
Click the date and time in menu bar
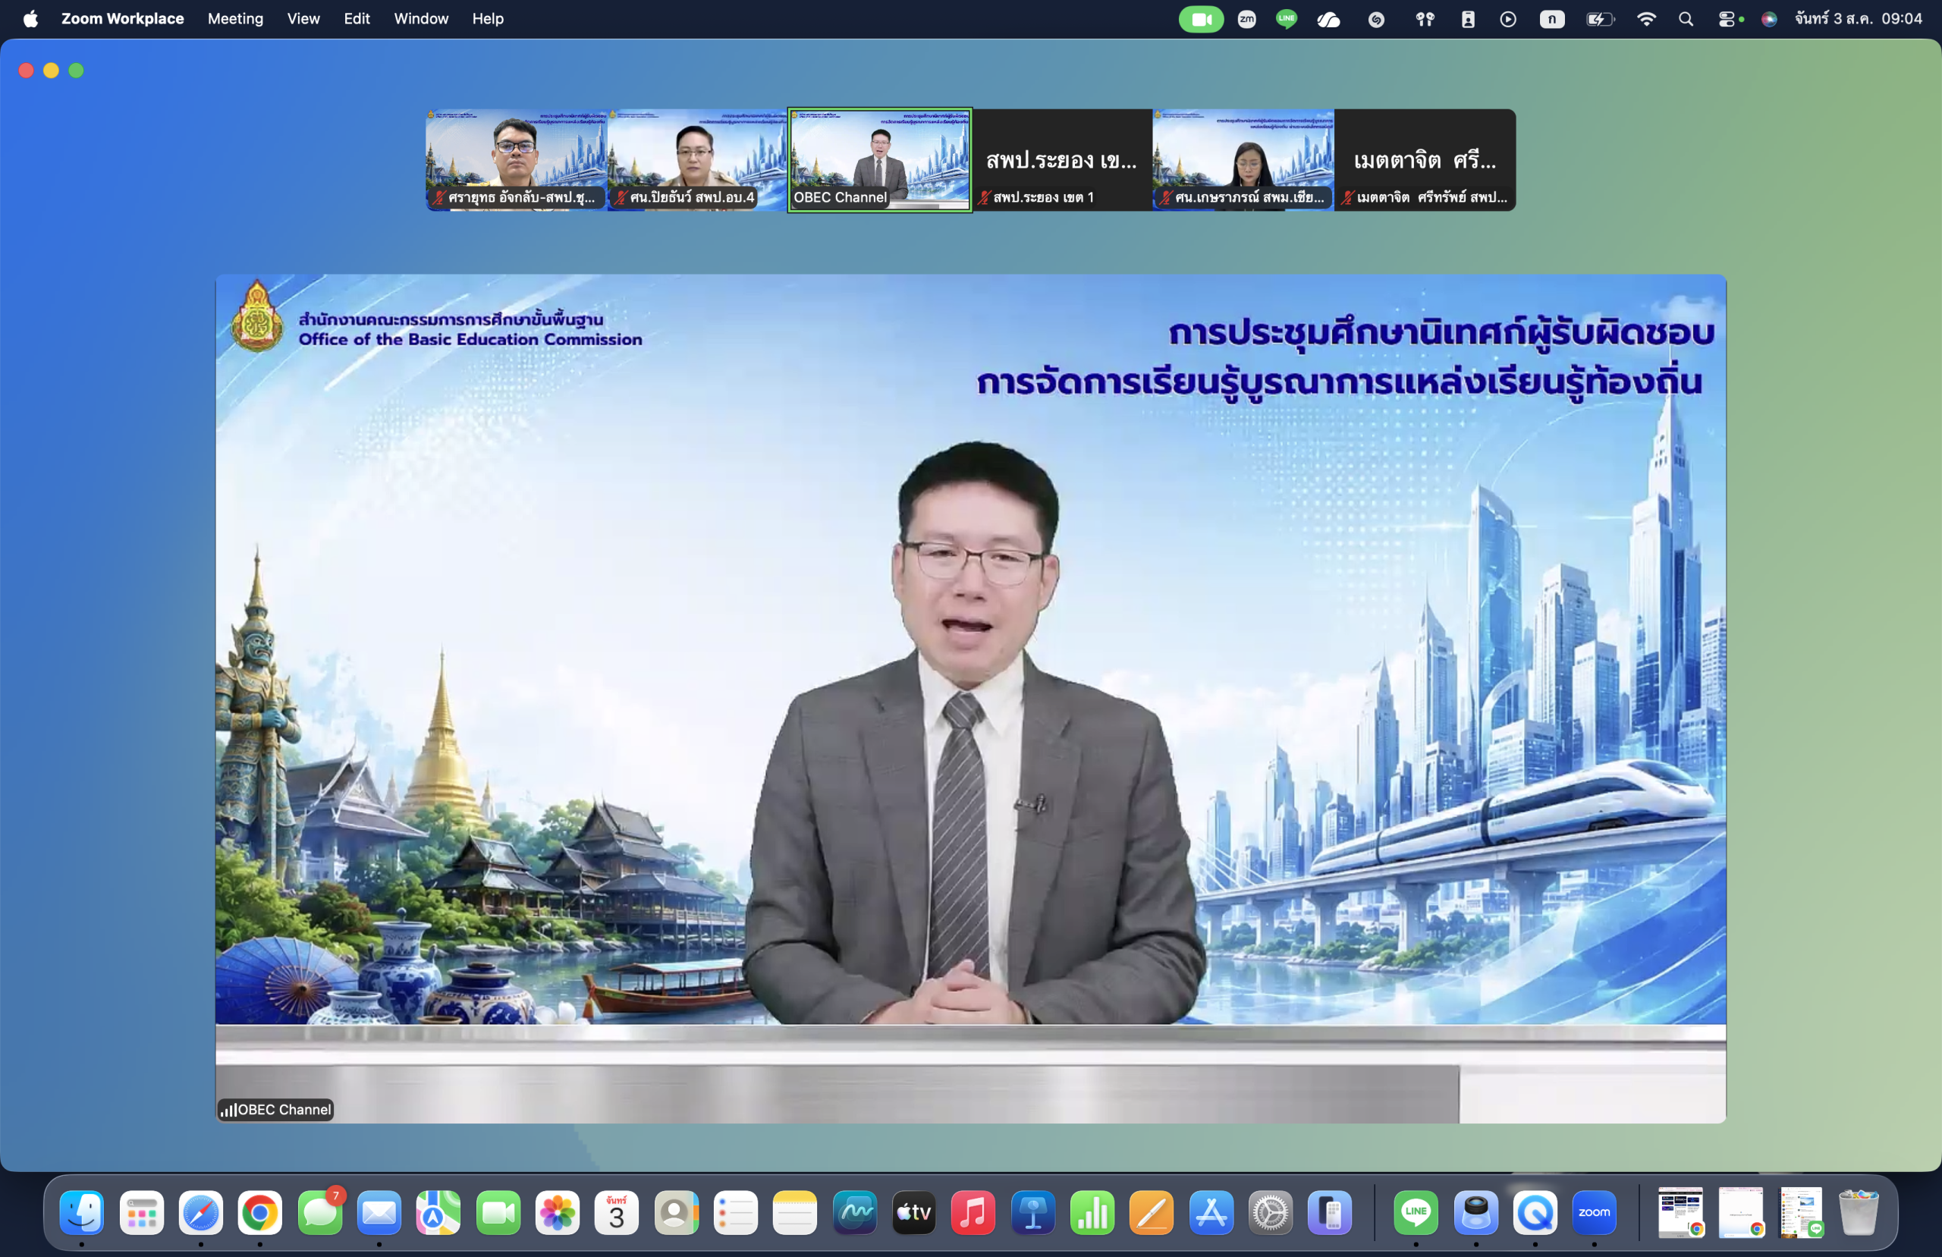click(x=1858, y=19)
